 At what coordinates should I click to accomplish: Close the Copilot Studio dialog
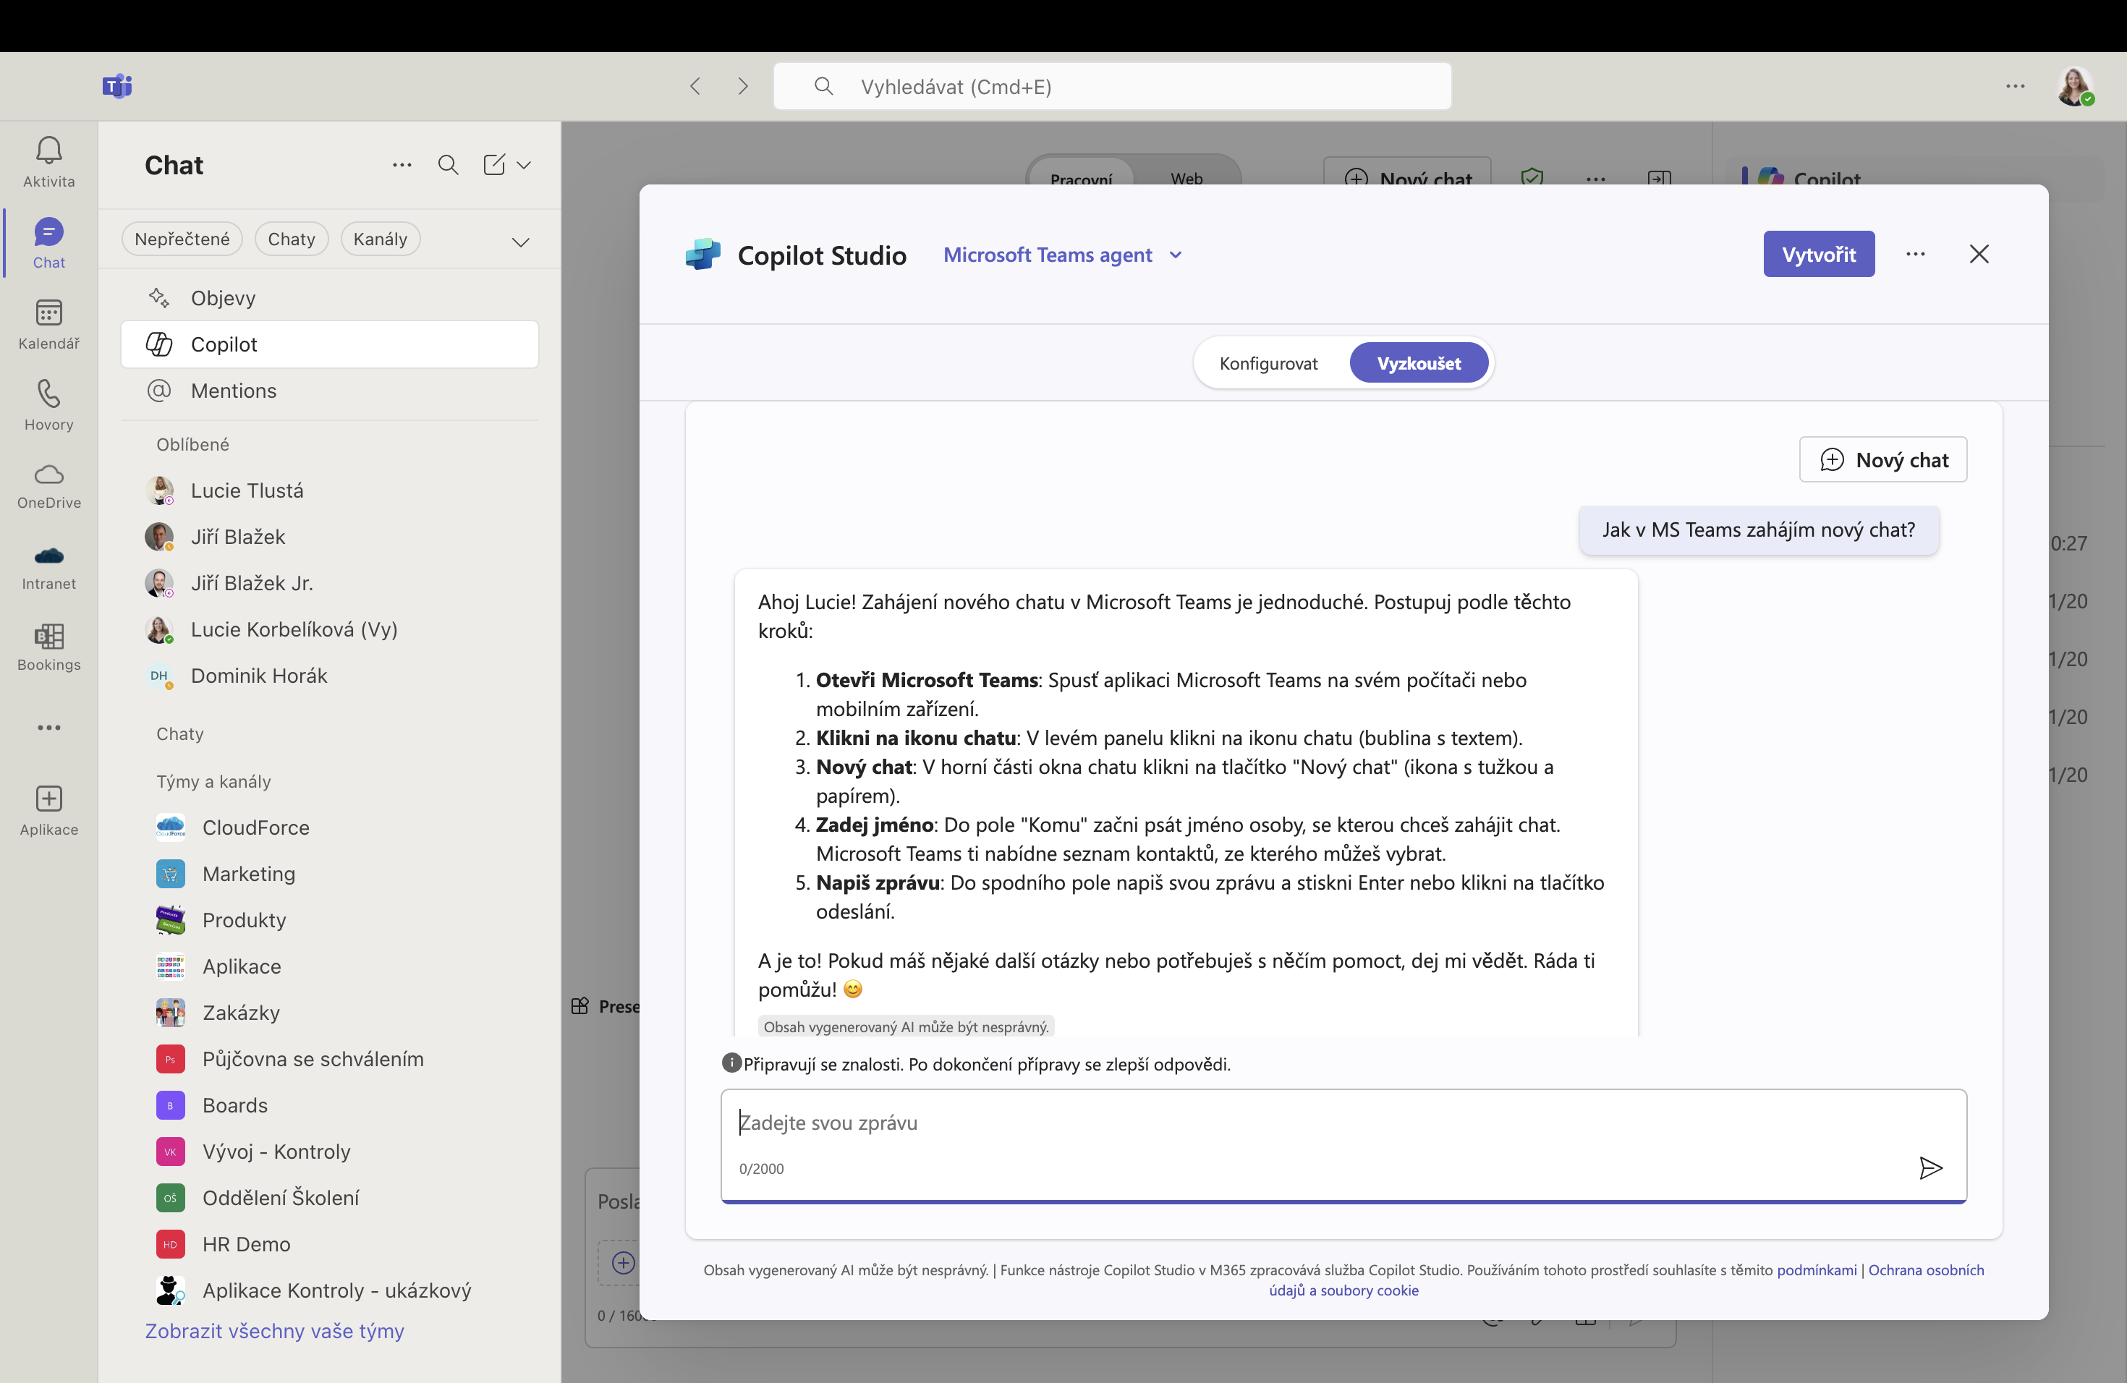point(1979,254)
